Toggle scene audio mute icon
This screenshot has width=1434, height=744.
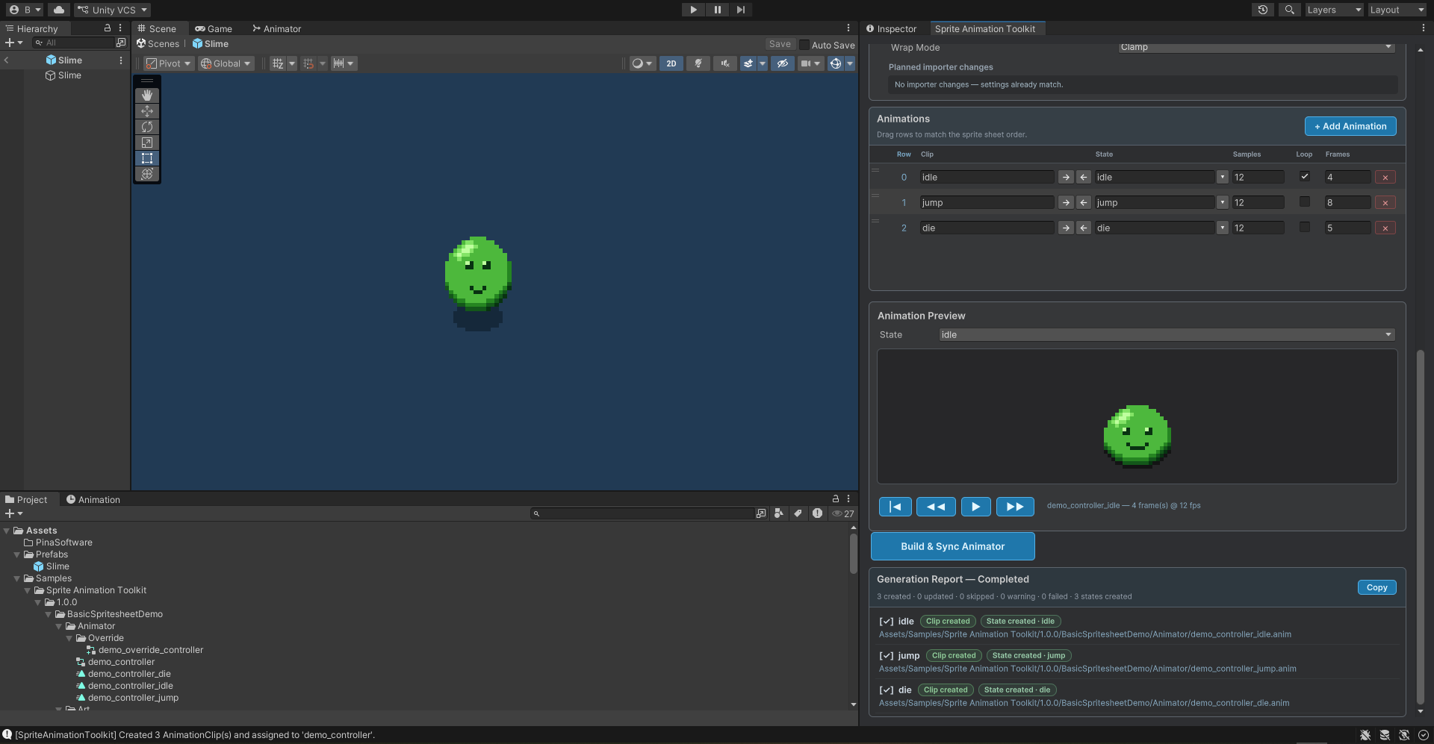point(724,63)
